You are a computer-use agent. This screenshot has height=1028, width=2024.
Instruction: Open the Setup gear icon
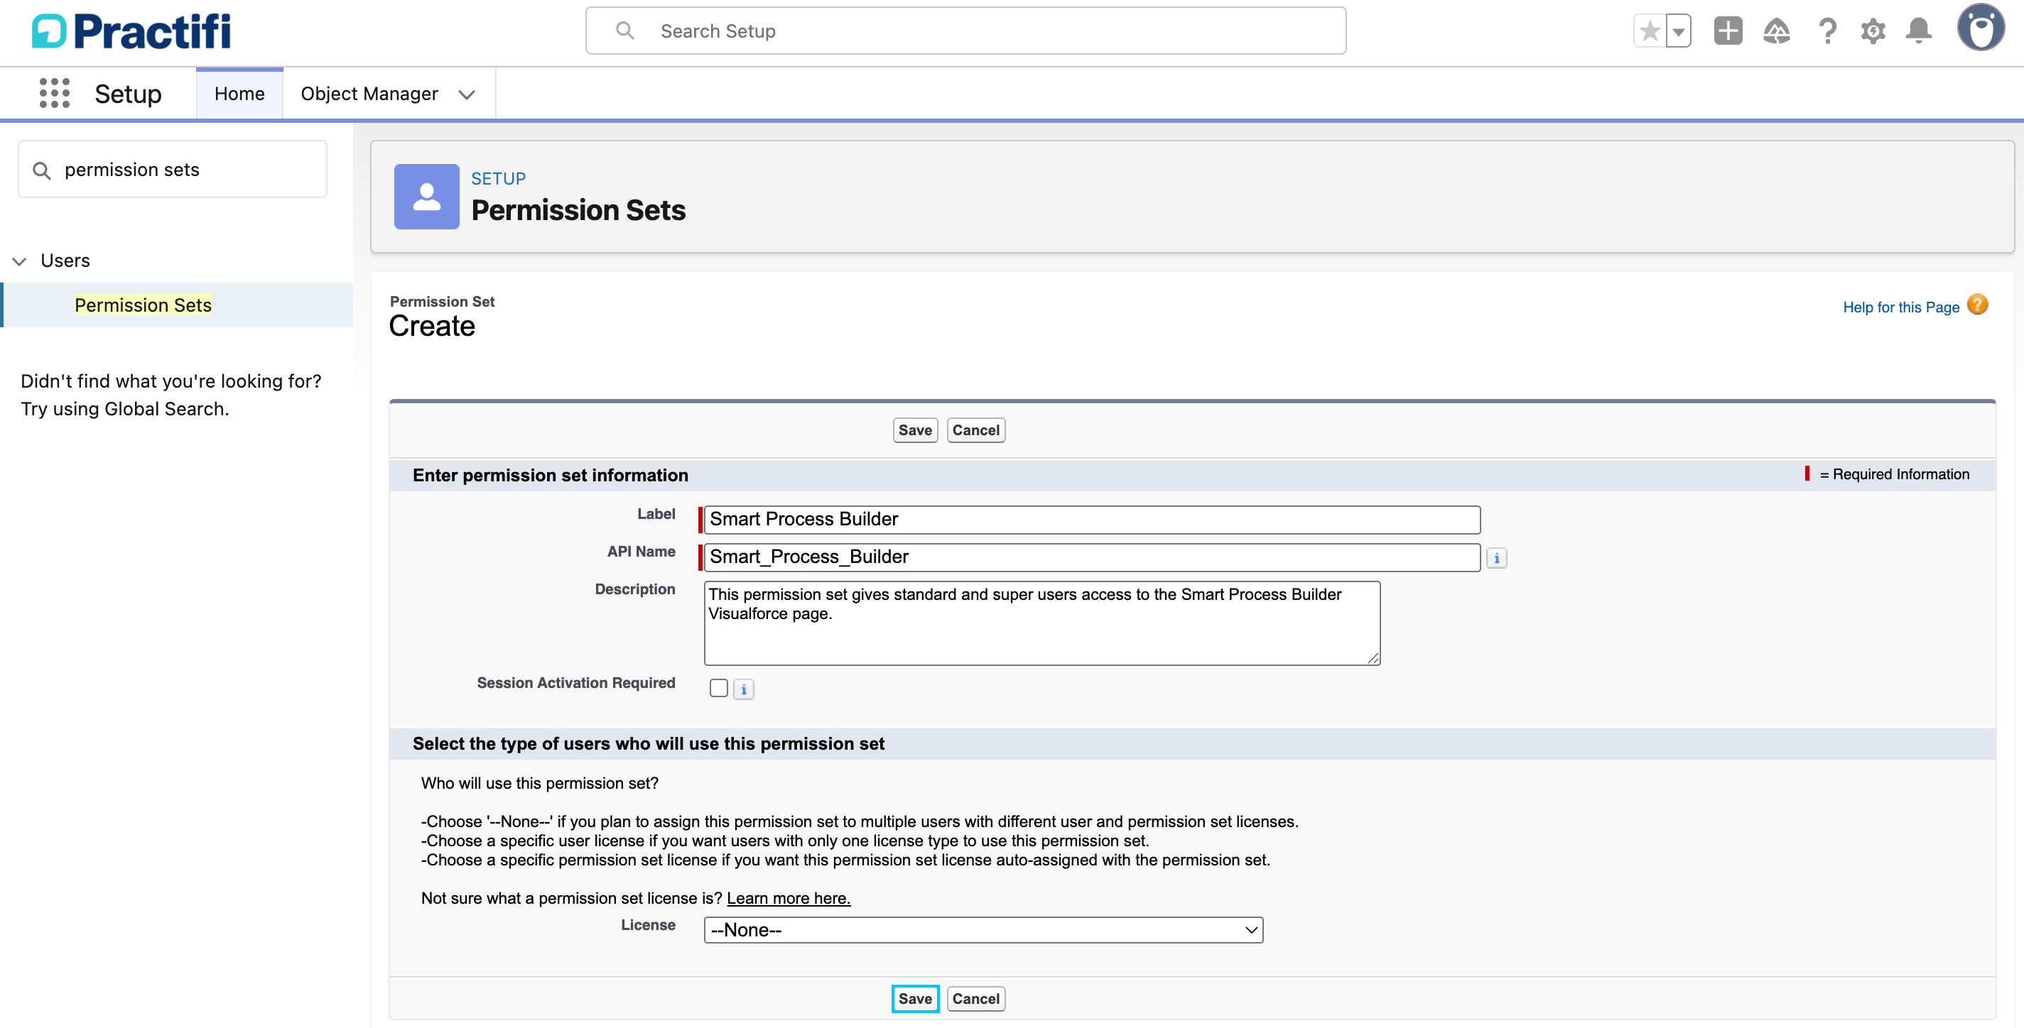click(x=1873, y=31)
